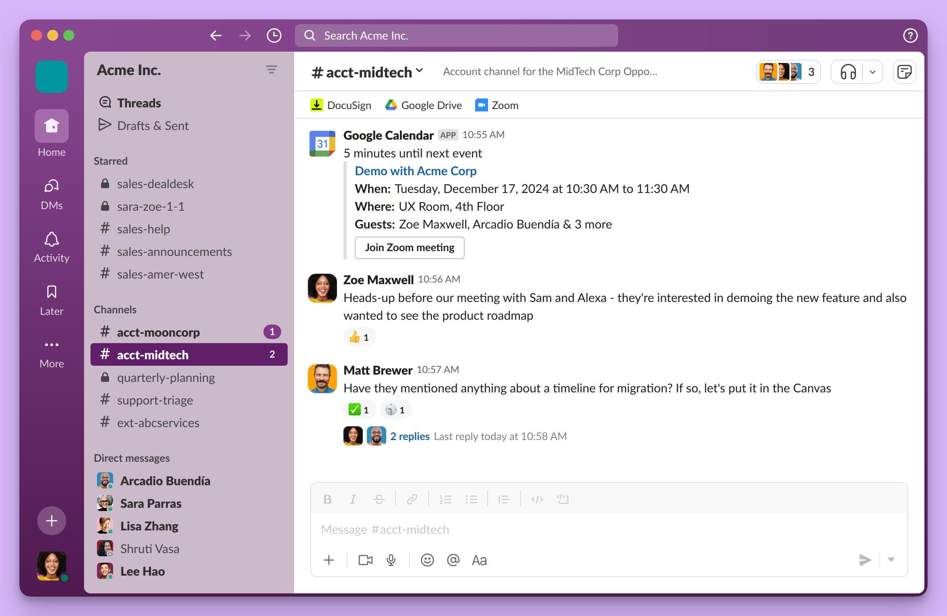Toggle the checkmark reaction on Matt's message
The image size is (947, 616).
point(359,409)
